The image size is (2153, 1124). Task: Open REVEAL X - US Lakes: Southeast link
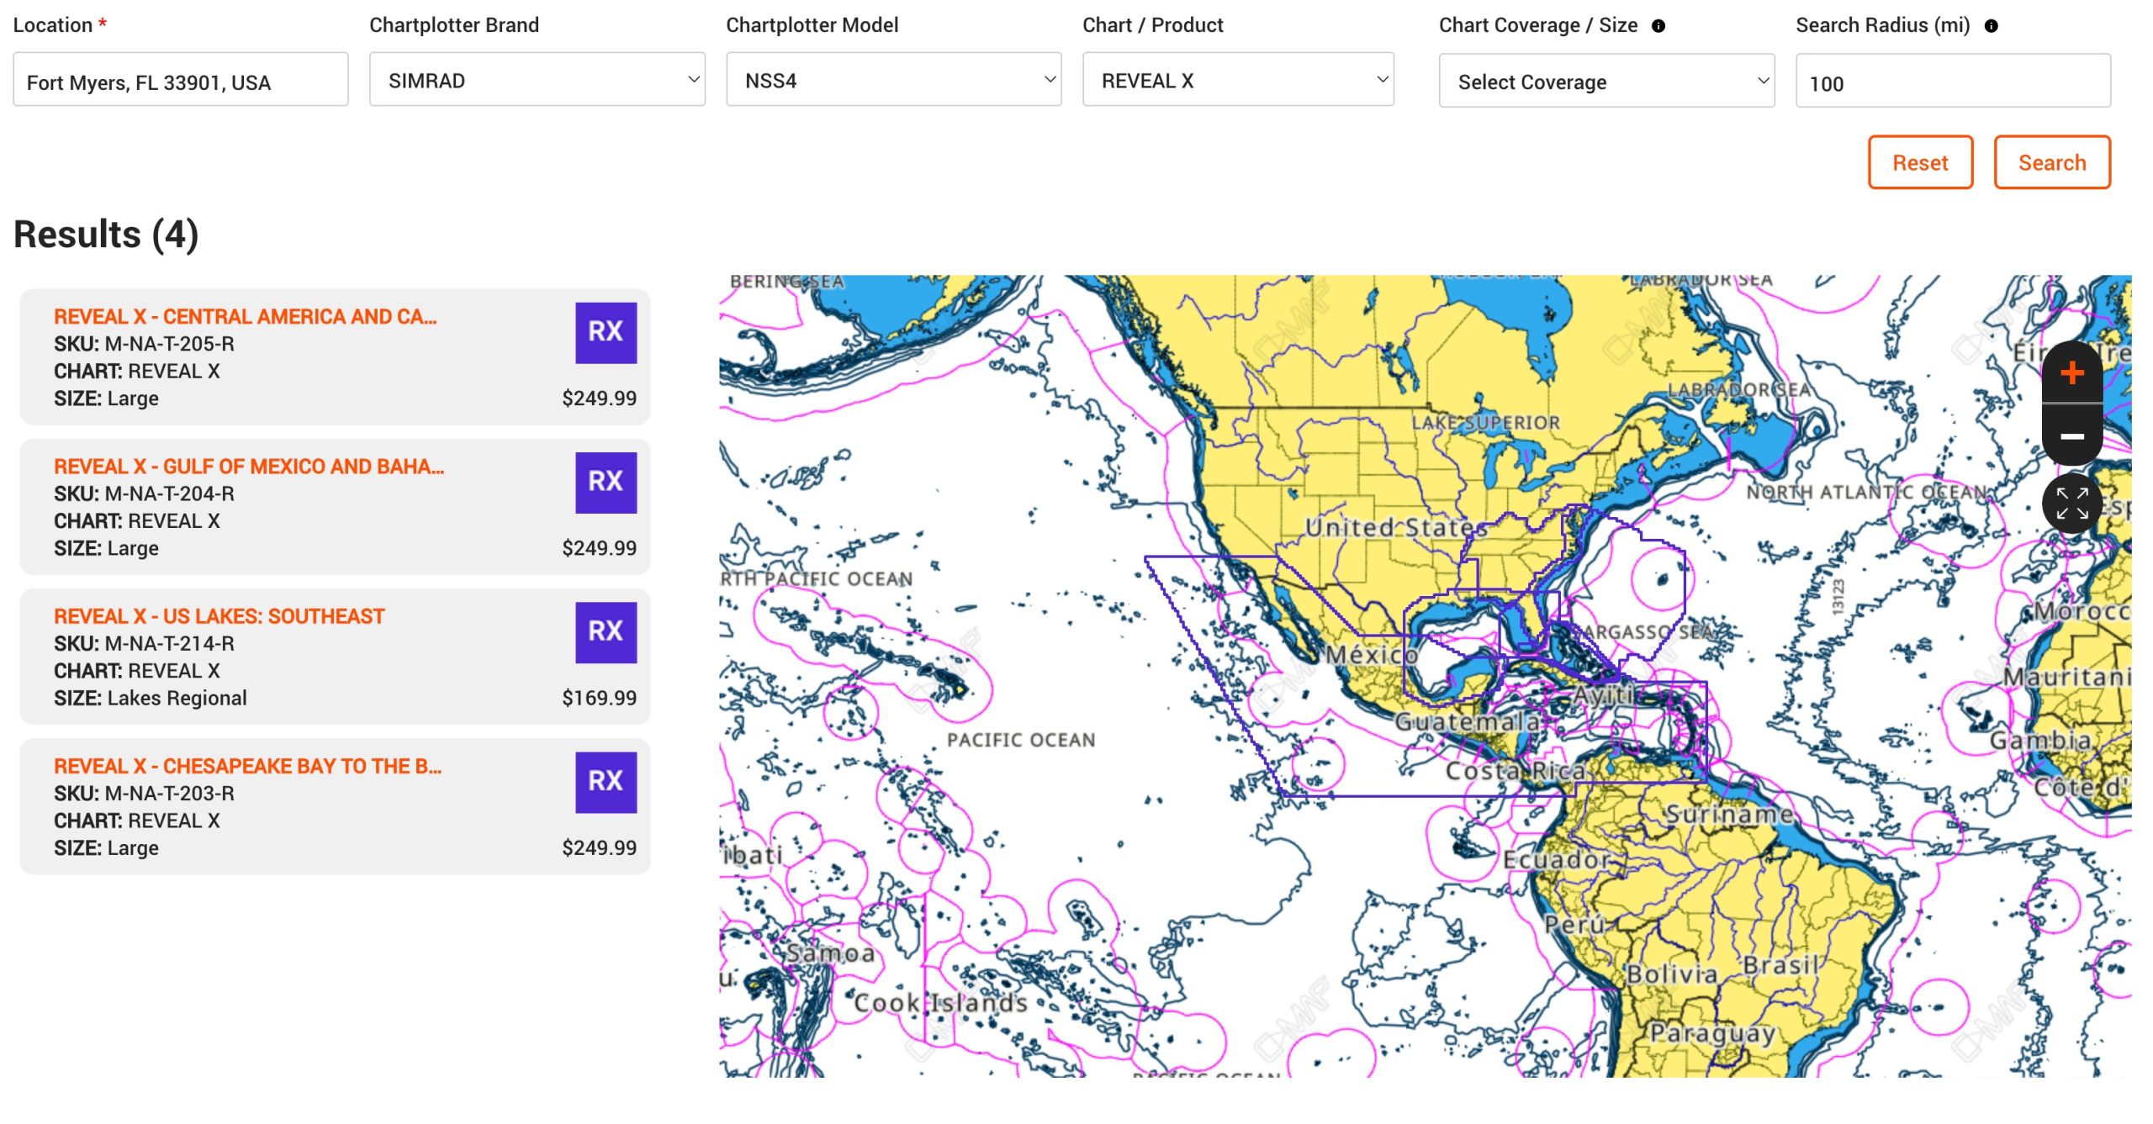pos(219,616)
